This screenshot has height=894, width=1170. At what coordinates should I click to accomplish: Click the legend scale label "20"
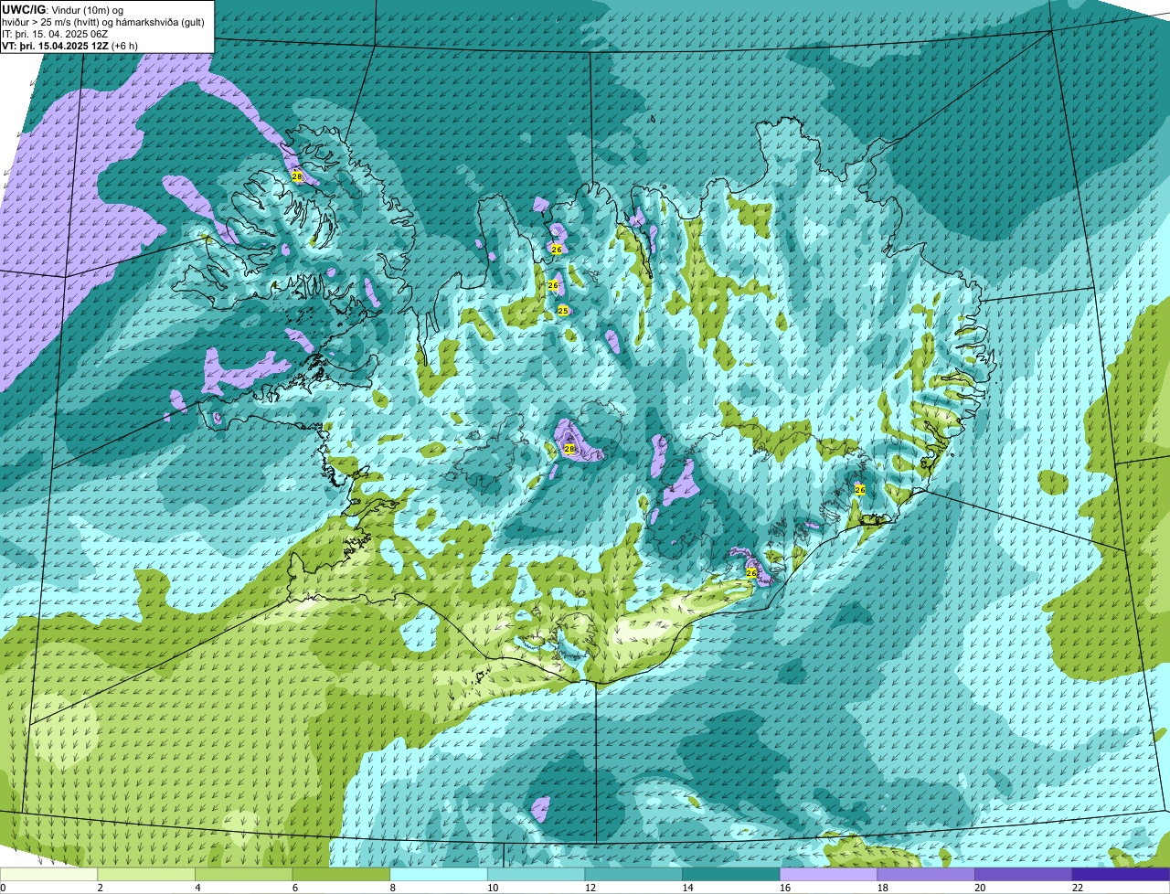coord(980,888)
